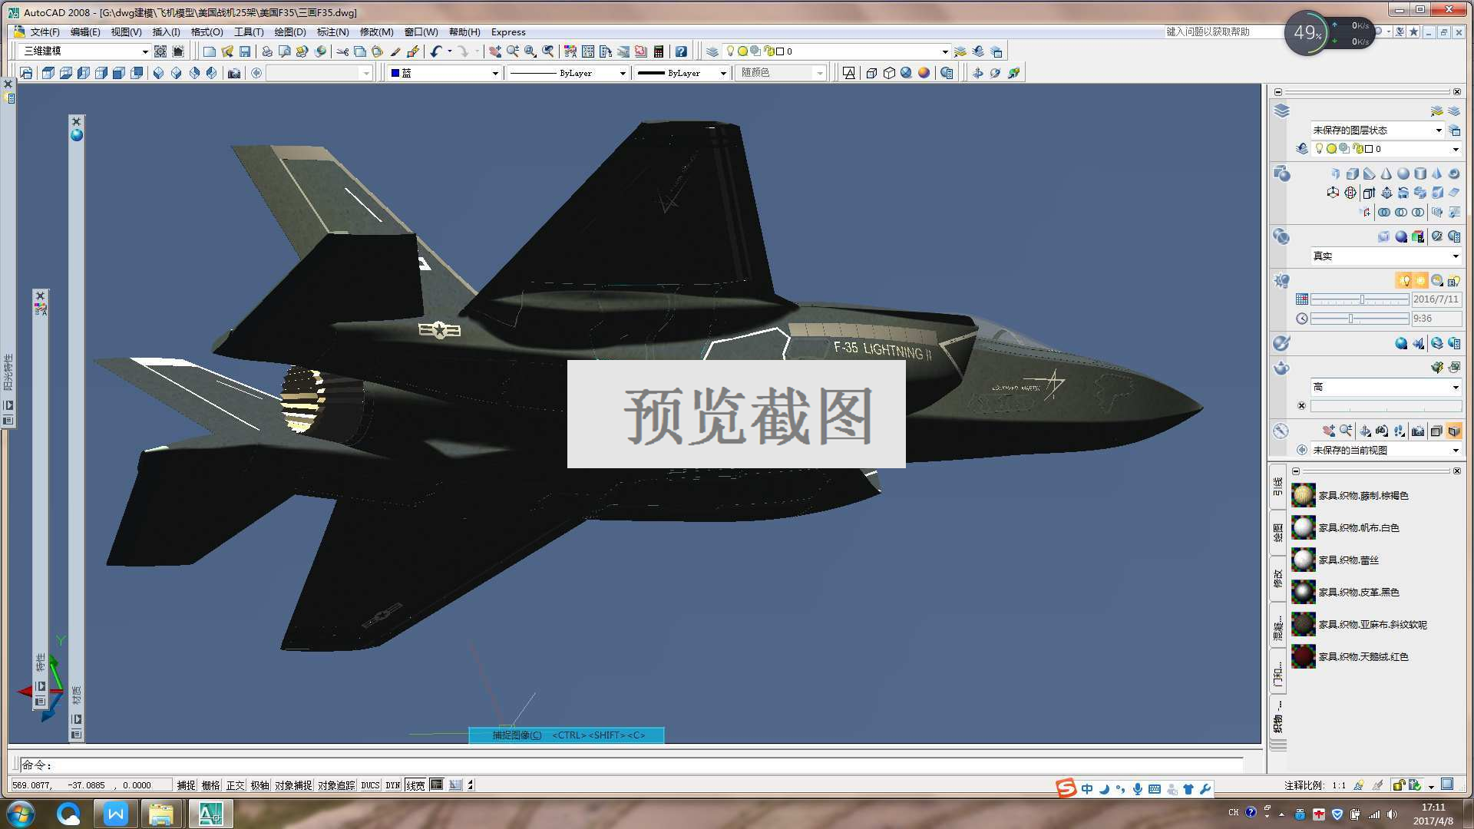
Task: Click the sun date slider
Action: 1360,299
